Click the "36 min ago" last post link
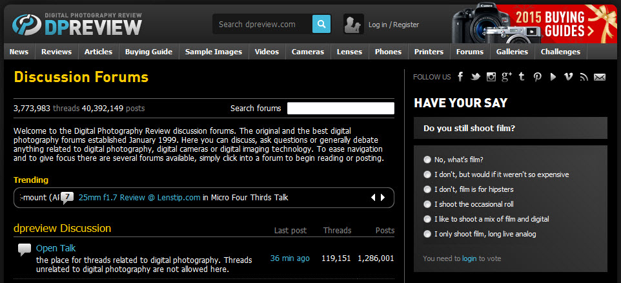Image resolution: width=621 pixels, height=283 pixels. pyautogui.click(x=290, y=258)
